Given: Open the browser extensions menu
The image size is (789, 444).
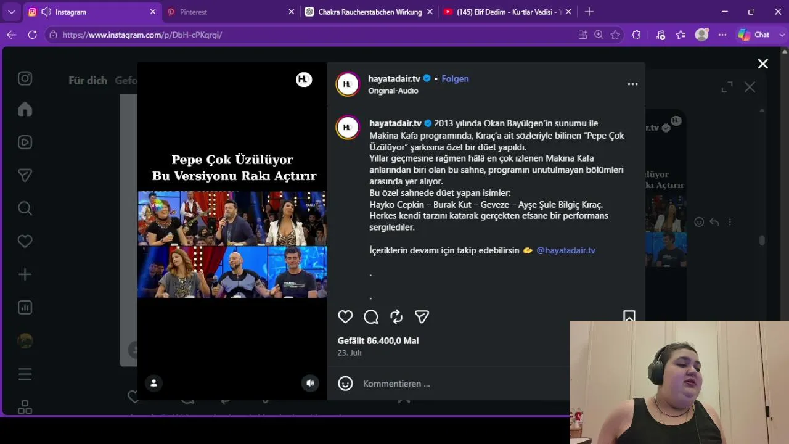Looking at the screenshot, I should click(x=637, y=35).
